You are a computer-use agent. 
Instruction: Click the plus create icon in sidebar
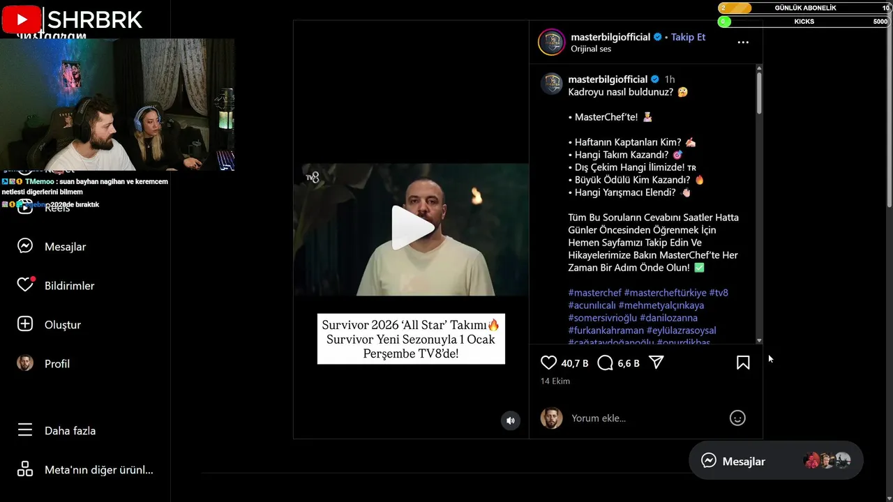25,325
